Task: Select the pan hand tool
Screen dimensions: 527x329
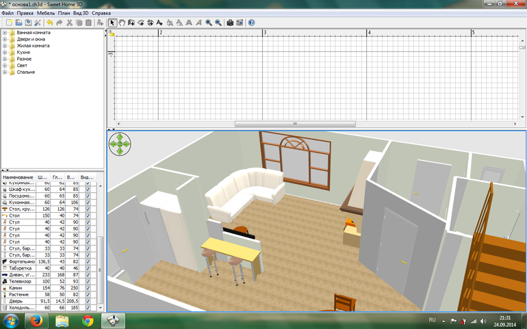Action: click(122, 23)
